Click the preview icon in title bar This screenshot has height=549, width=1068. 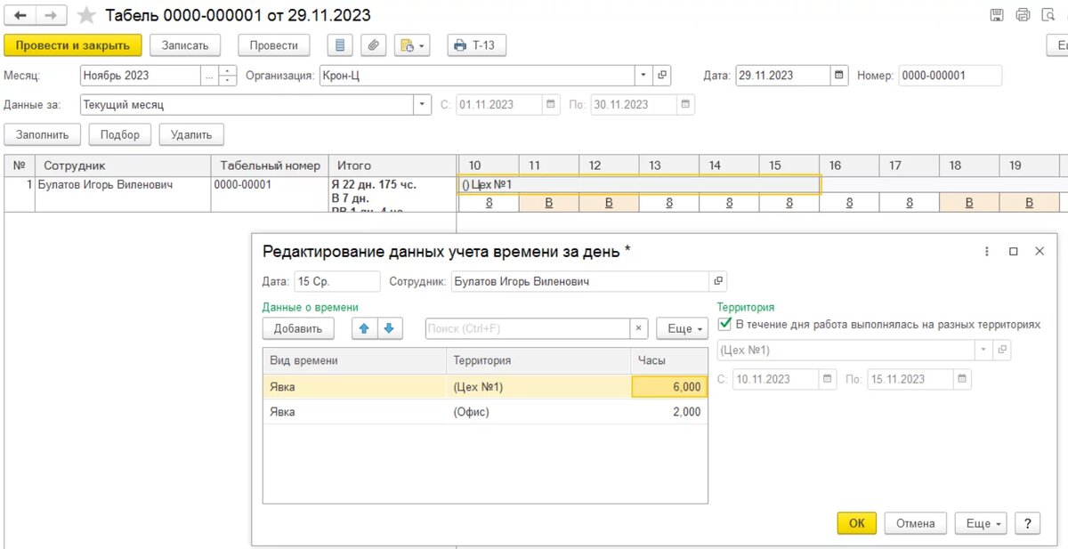[1048, 14]
